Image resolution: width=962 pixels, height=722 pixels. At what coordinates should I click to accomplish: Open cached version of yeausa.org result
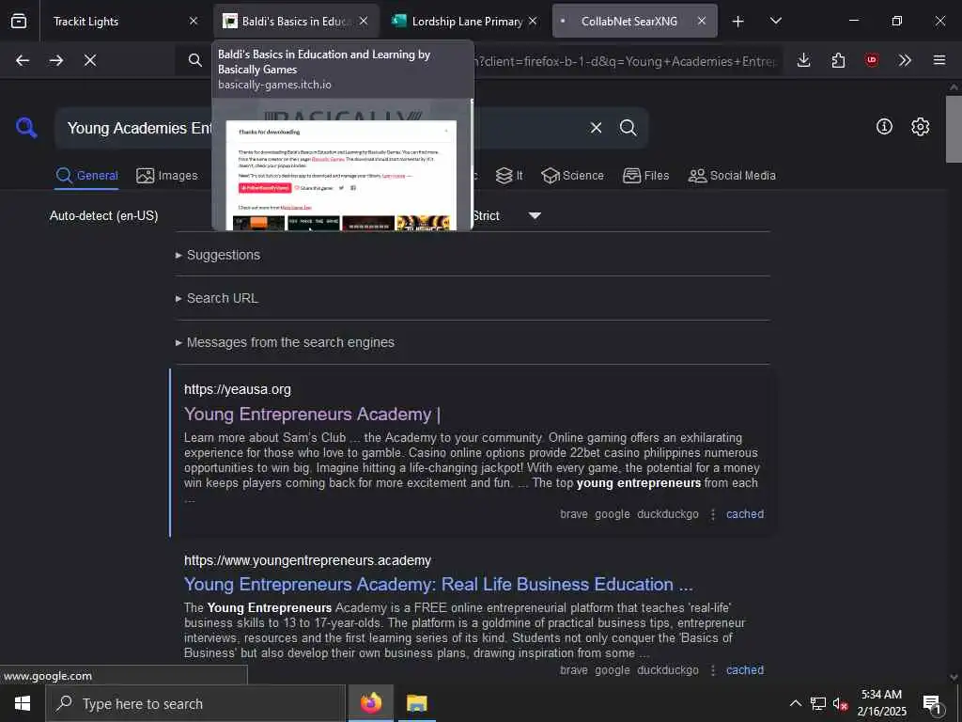click(745, 514)
